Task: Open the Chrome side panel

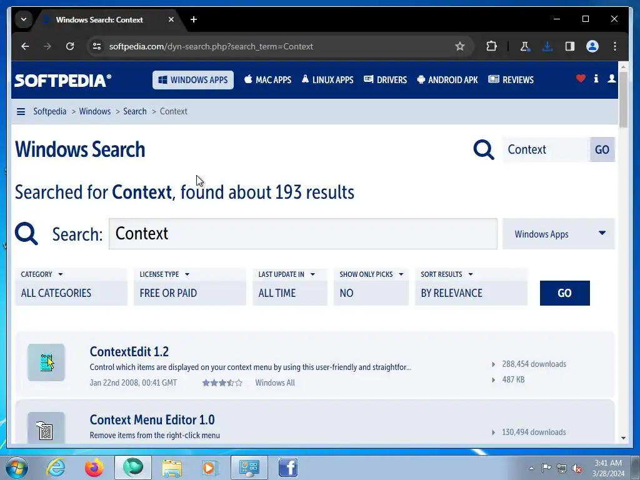Action: 570,46
